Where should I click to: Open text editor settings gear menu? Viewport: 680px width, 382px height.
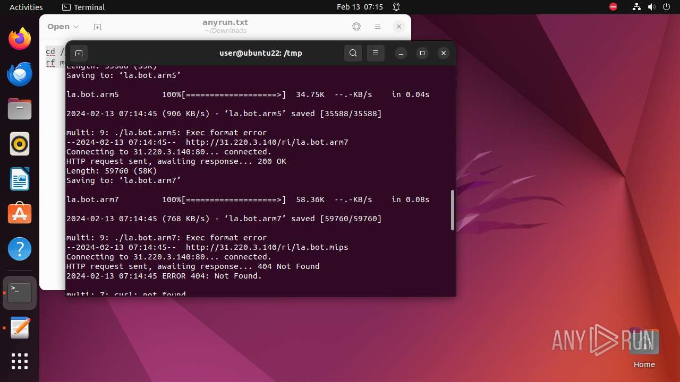coord(356,27)
